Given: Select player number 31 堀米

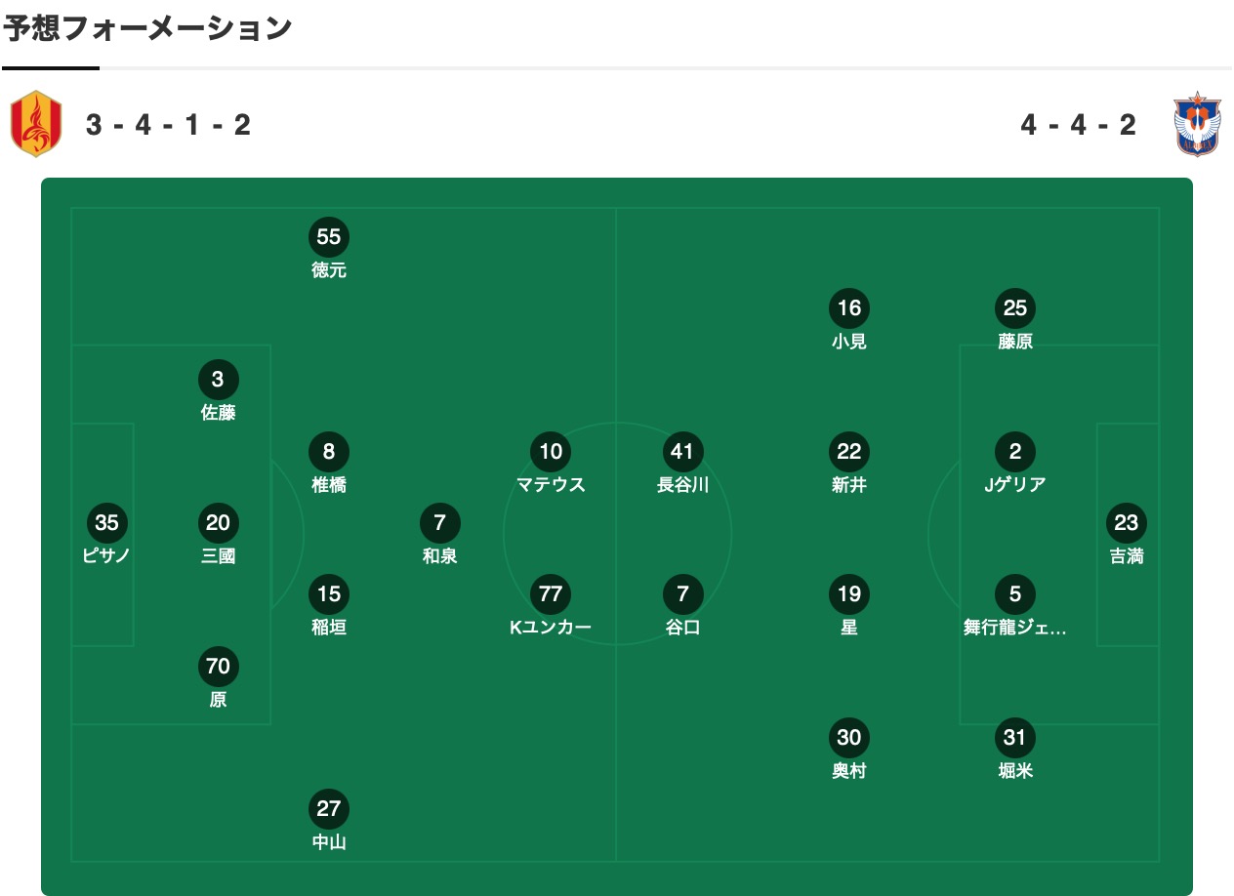Looking at the screenshot, I should 1015,751.
